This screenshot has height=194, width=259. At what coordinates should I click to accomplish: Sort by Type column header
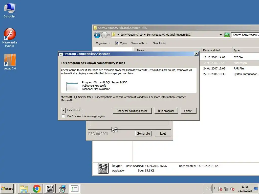click(x=246, y=50)
